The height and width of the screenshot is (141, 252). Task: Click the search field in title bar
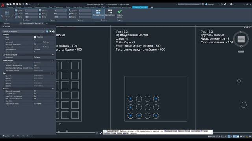coord(189,4)
